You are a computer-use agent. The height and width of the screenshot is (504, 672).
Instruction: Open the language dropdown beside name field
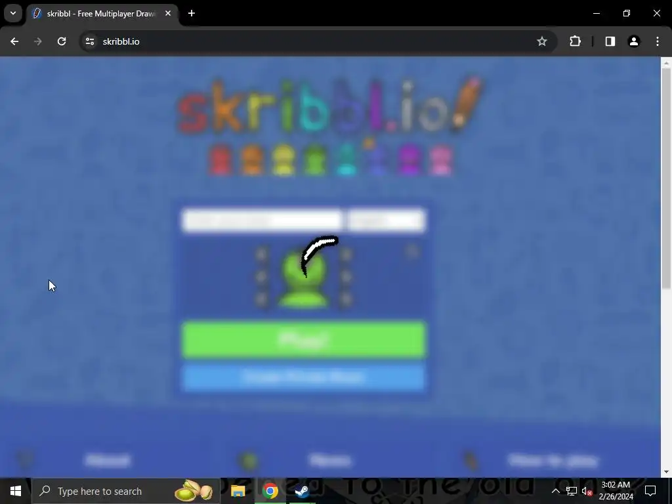[x=386, y=220]
